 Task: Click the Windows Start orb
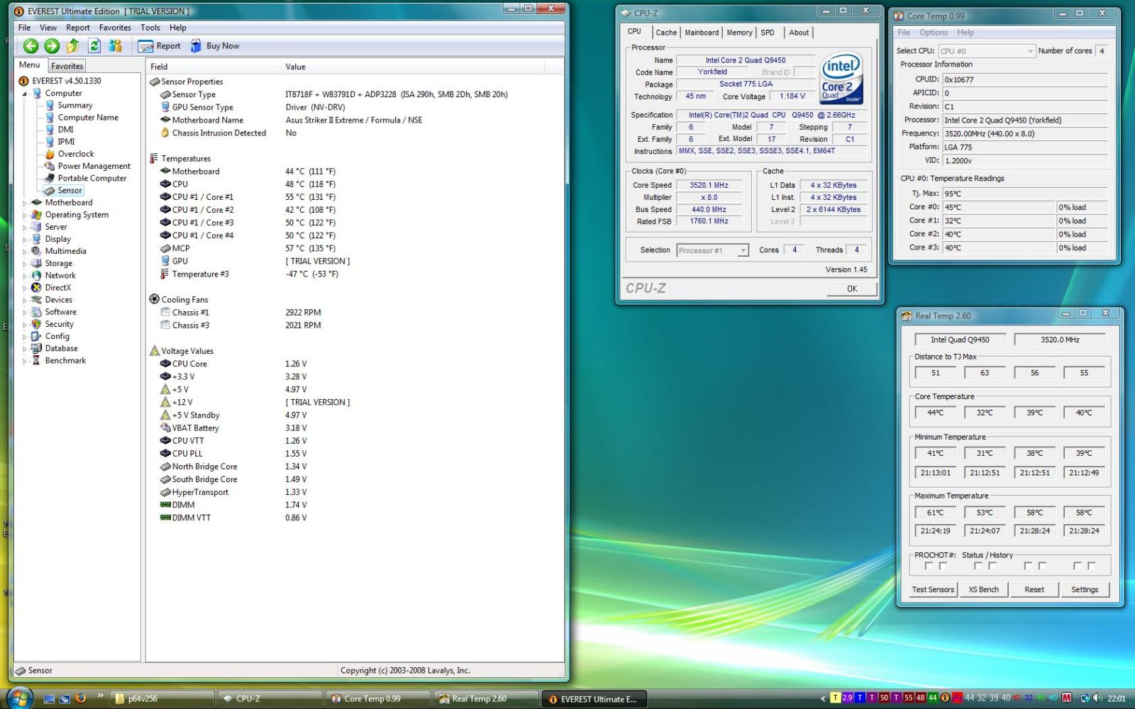20,698
